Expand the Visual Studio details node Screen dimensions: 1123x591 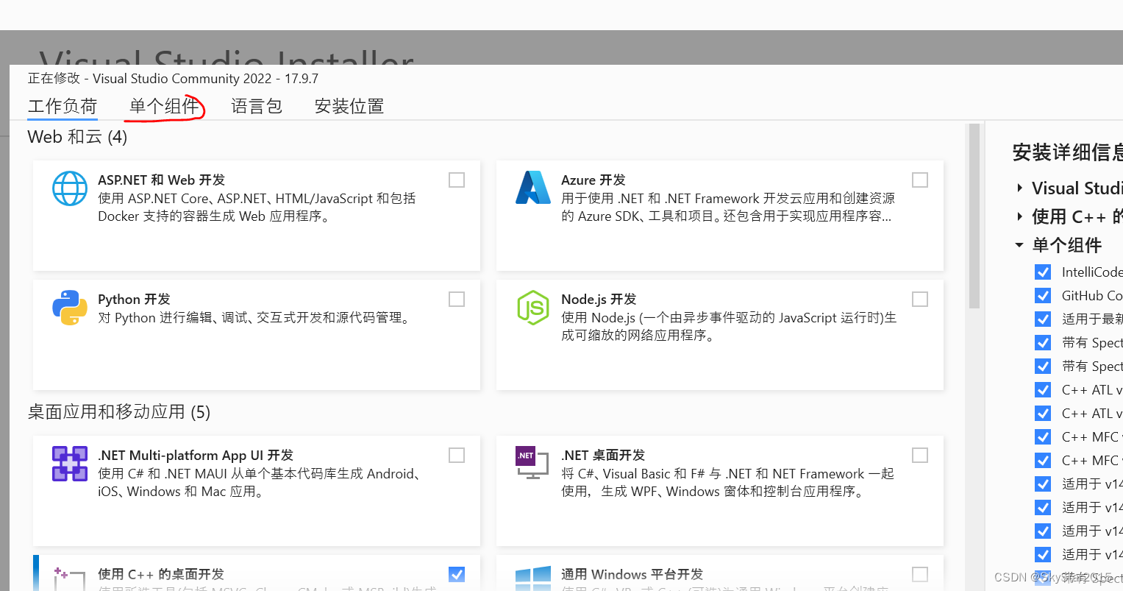pos(1019,188)
